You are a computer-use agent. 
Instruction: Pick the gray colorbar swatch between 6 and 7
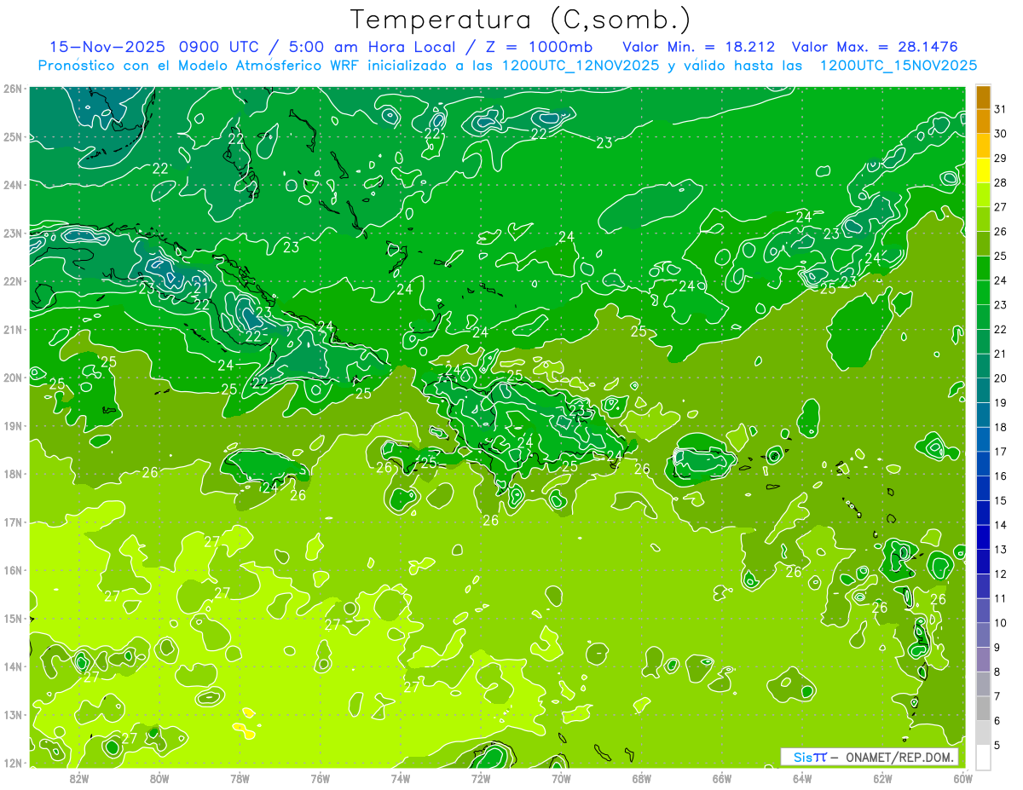click(984, 708)
